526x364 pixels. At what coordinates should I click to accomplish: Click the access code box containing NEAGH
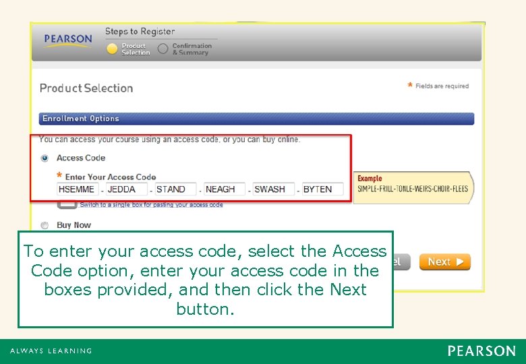pos(225,189)
